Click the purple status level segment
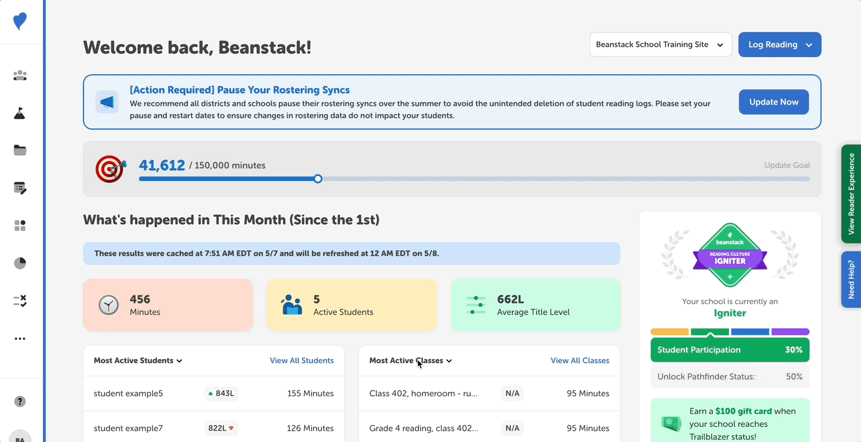861x442 pixels. coord(790,332)
